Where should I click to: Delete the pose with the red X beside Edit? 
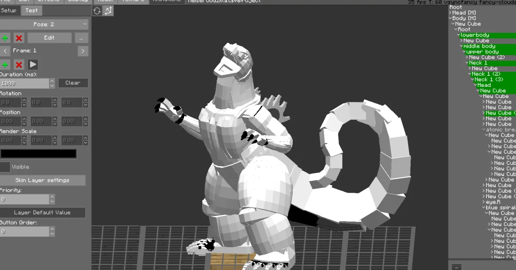click(x=19, y=38)
